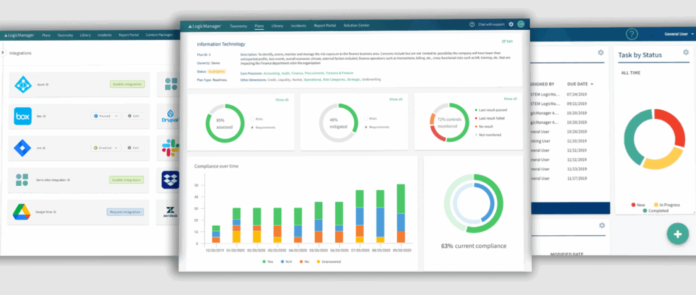Click the Slack integration logo
The width and height of the screenshot is (696, 295).
click(171, 148)
